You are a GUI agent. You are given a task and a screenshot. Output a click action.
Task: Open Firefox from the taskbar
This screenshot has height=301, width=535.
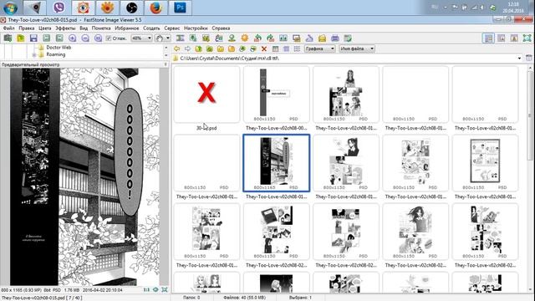tap(156, 8)
